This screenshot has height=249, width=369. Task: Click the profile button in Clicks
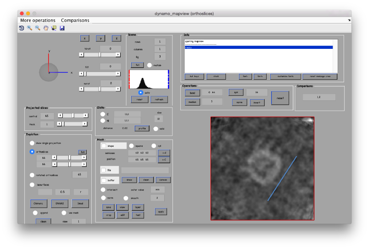point(142,129)
